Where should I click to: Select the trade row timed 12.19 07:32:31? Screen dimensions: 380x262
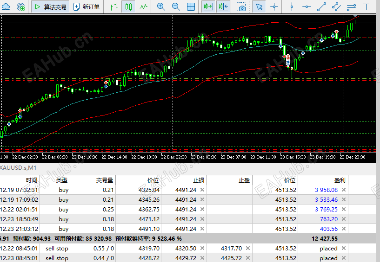pyautogui.click(x=188, y=190)
